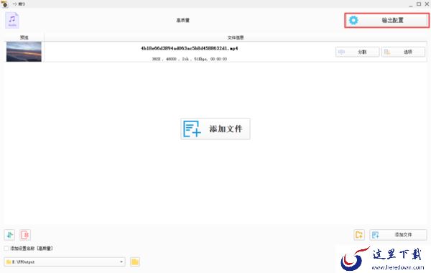Click the red document remove icon button
The width and height of the screenshot is (431, 273).
tap(25, 235)
